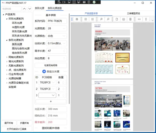Click the PDF toolbar grip dots handle

[72, 19]
